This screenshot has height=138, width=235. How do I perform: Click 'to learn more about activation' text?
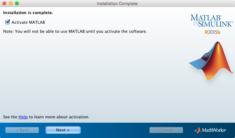(60, 117)
